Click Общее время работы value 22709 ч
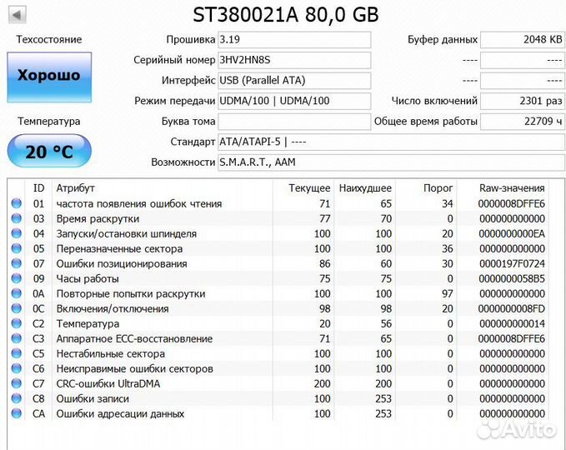The height and width of the screenshot is (450, 566). click(x=523, y=122)
